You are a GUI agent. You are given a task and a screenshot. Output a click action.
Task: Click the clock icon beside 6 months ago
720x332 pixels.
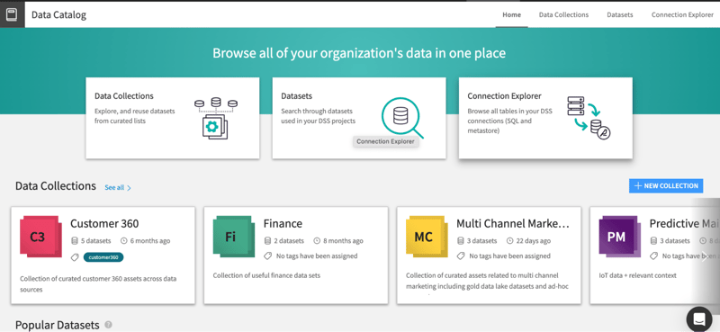[x=123, y=240]
